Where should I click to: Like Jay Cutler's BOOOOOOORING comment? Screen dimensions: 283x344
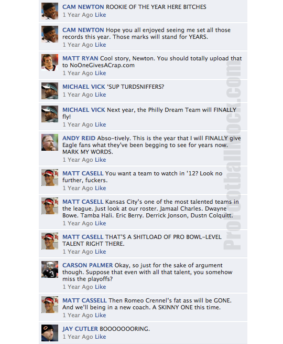click(x=101, y=337)
